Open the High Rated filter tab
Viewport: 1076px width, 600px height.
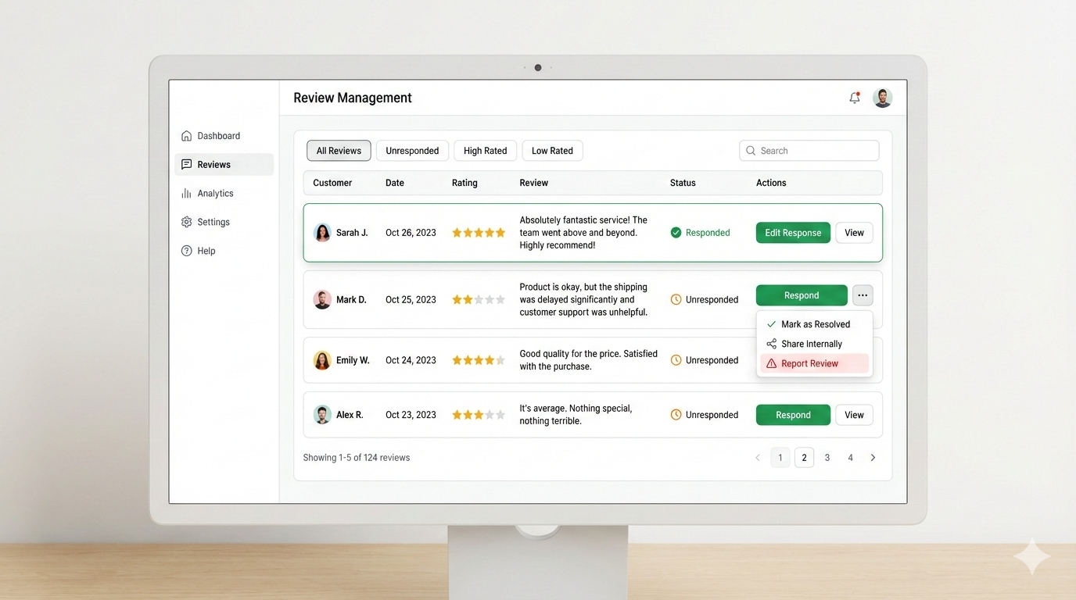(485, 150)
